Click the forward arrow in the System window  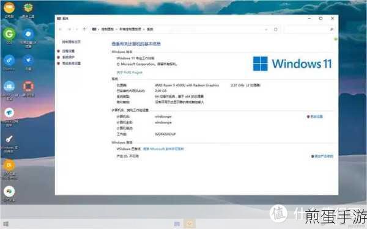pyautogui.click(x=70, y=29)
